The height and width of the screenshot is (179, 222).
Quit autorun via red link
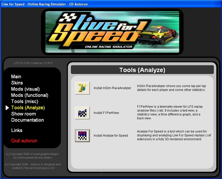[24, 141]
